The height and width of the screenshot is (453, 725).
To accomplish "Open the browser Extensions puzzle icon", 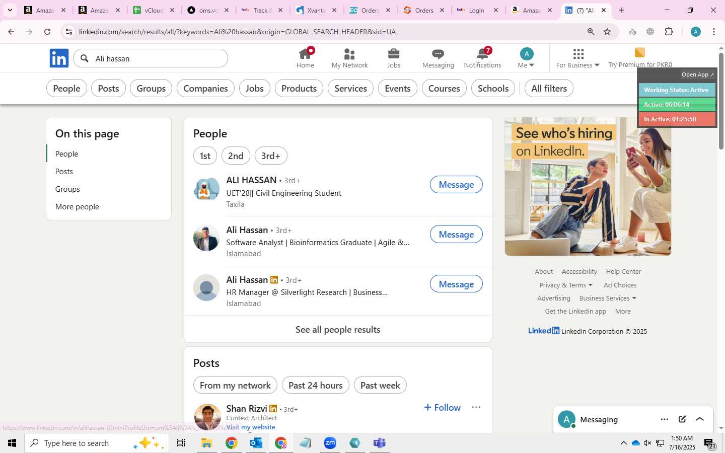I will click(669, 32).
